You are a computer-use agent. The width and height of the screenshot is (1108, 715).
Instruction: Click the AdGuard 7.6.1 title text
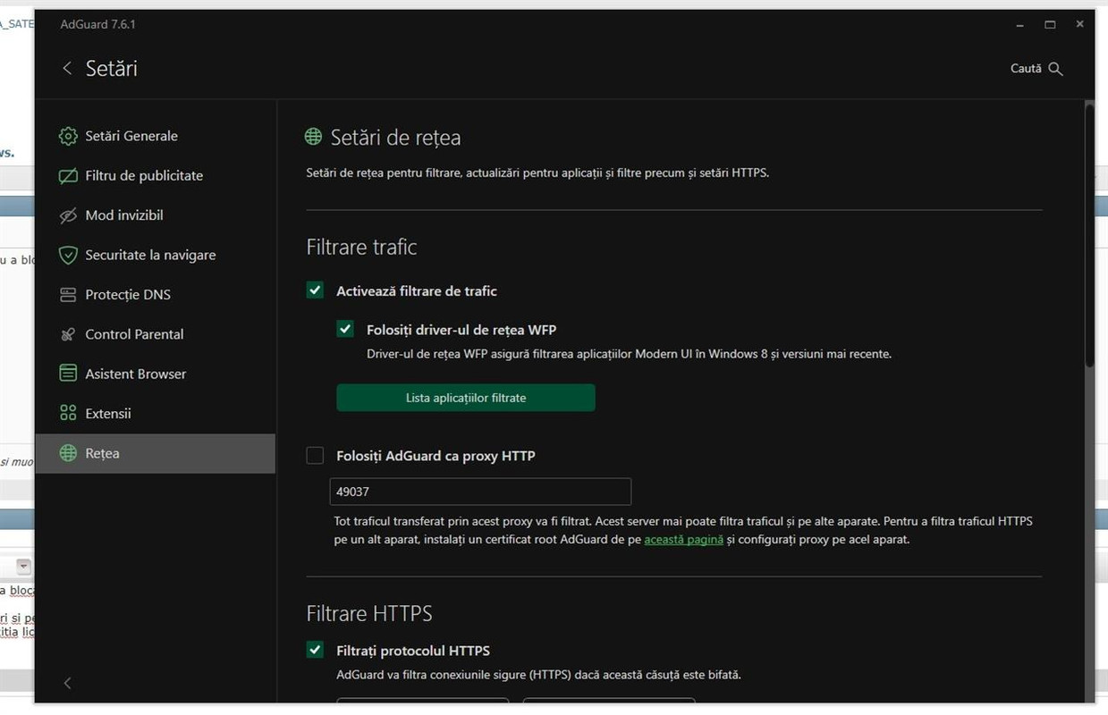click(97, 25)
